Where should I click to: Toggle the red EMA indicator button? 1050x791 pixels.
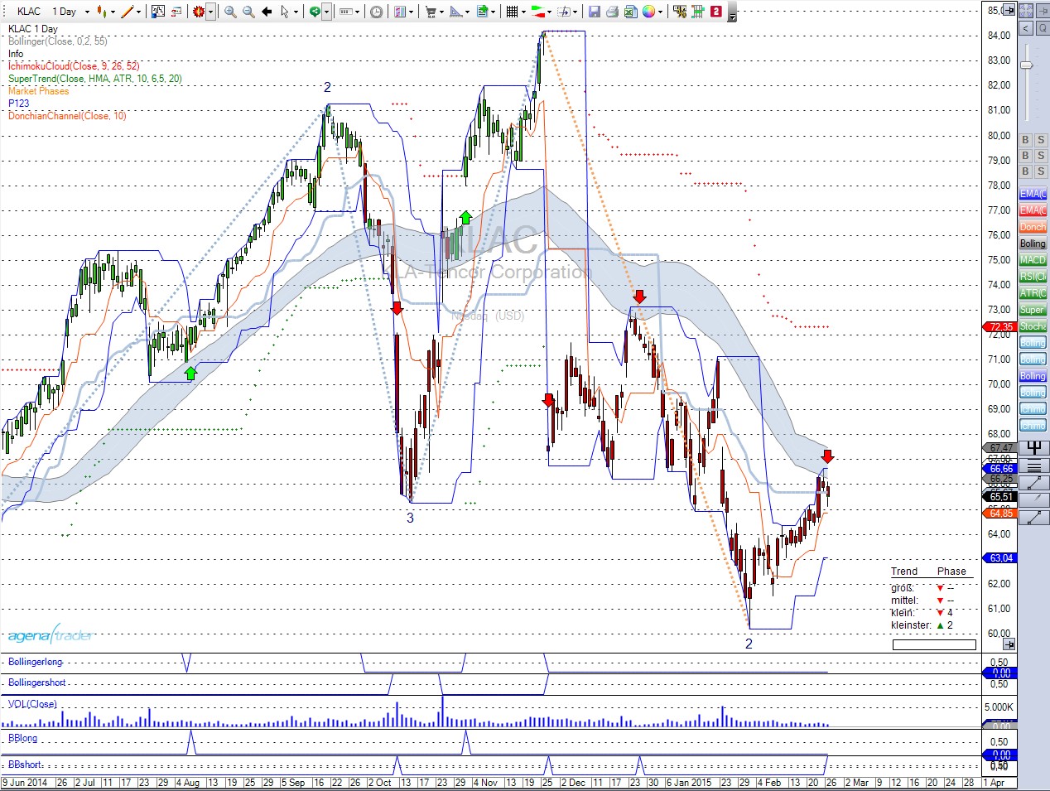[1033, 210]
